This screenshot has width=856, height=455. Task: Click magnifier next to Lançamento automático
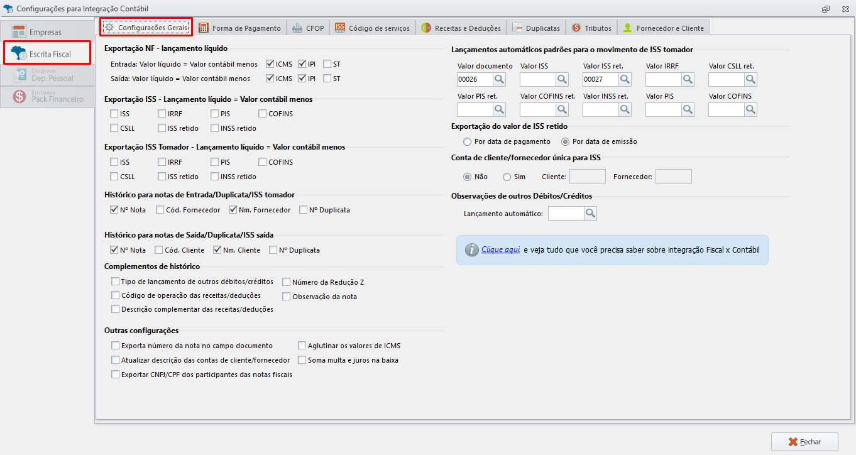pyautogui.click(x=590, y=214)
